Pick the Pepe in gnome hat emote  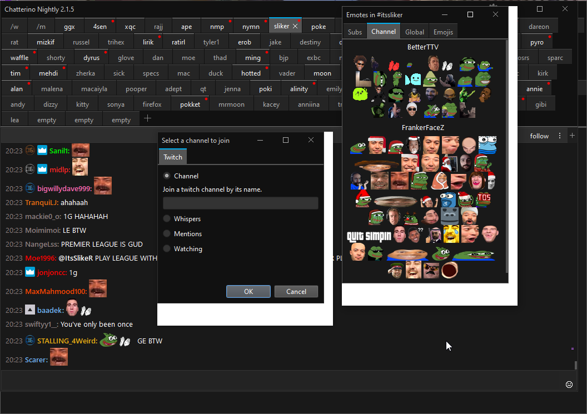click(430, 78)
